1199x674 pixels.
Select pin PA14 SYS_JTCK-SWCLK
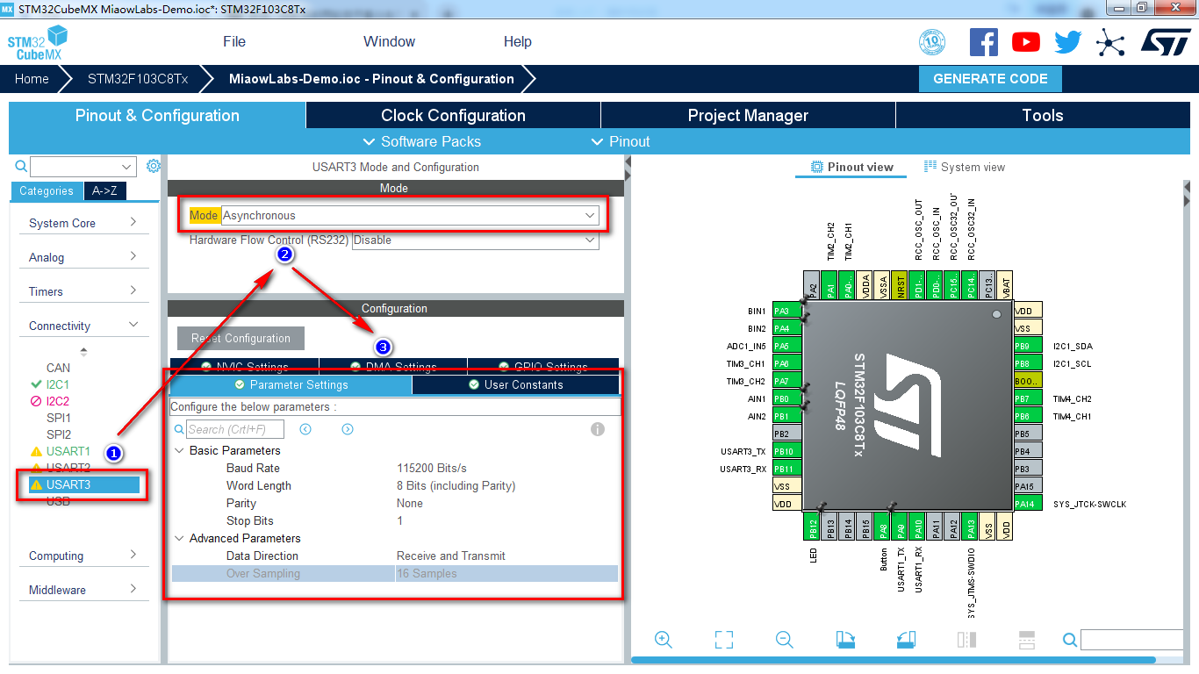pos(1028,504)
